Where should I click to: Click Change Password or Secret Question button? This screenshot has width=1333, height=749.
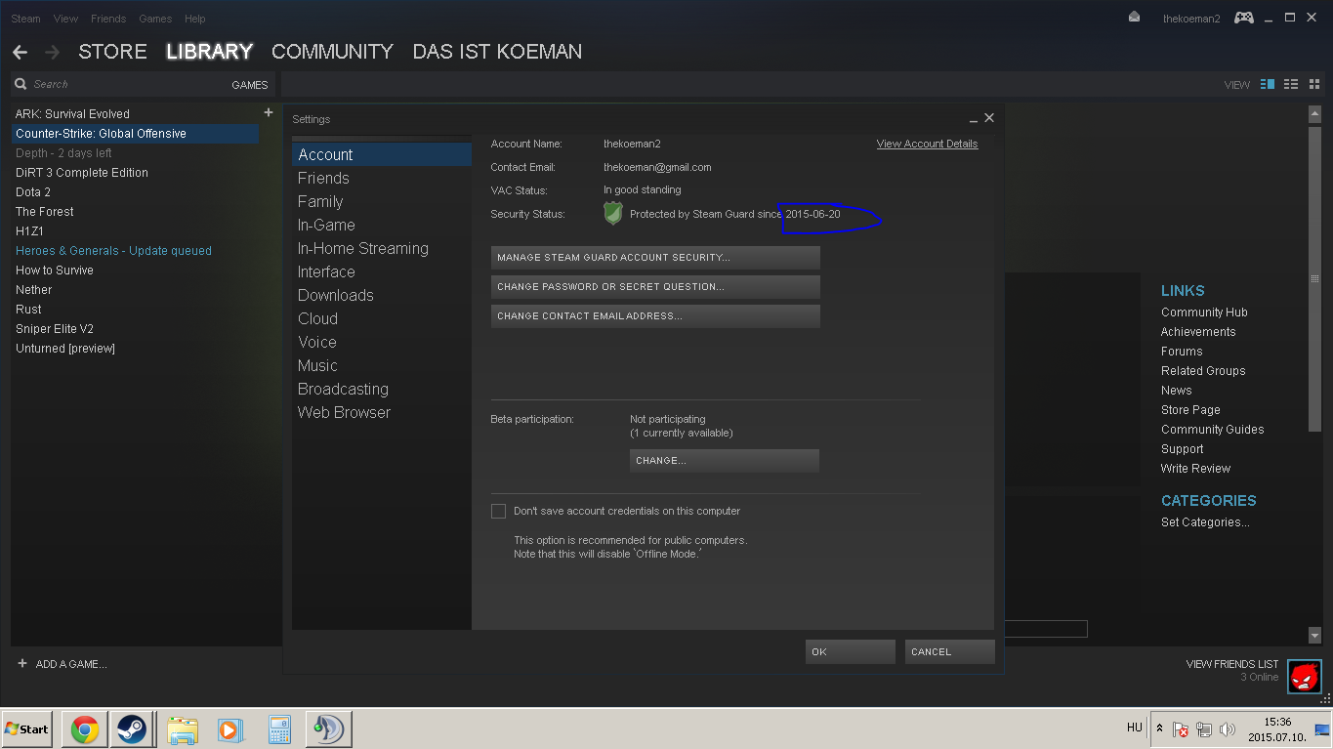coord(655,287)
